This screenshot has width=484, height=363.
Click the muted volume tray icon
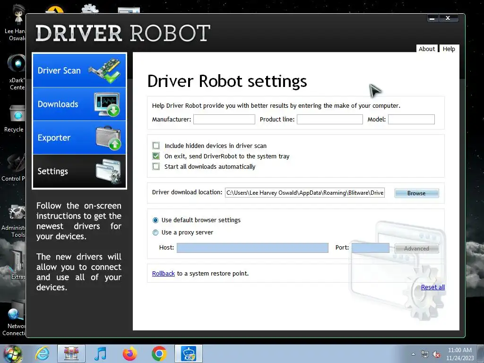click(436, 354)
